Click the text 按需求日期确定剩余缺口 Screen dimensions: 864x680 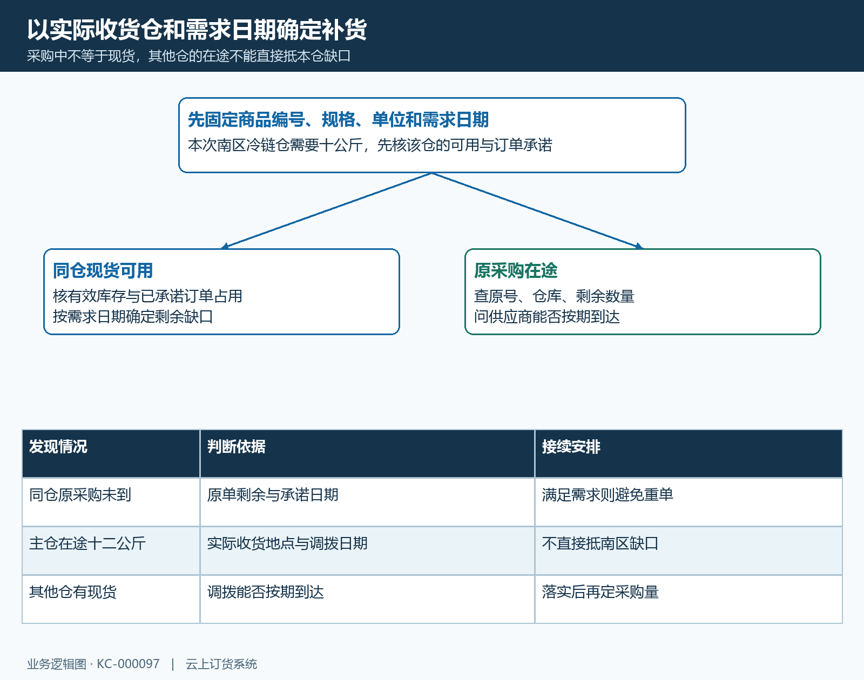(133, 317)
